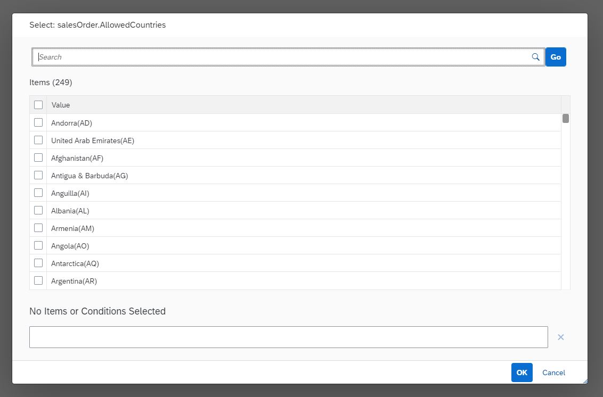603x397 pixels.
Task: Tick the Antigua & Barbuda(AG) checkbox
Action: [x=38, y=175]
